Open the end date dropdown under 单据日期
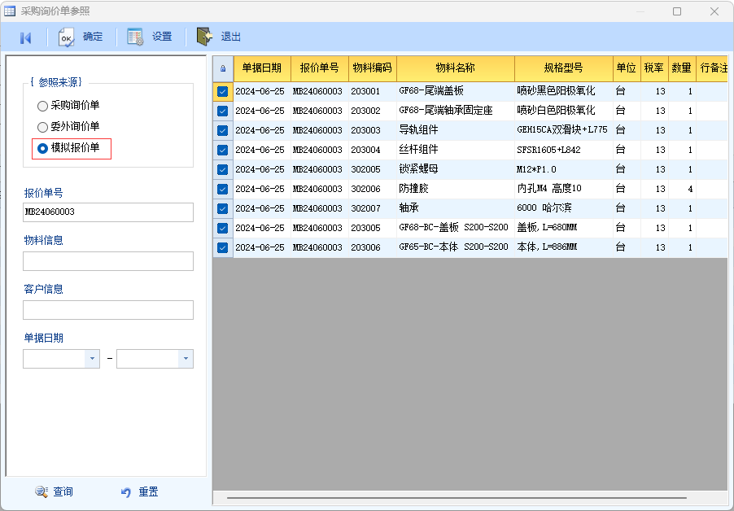The height and width of the screenshot is (511, 734). [x=186, y=359]
